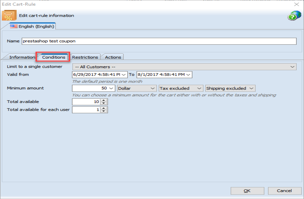304x199 pixels.
Task: Click the Valid from date text 6/29/2017
Action: [x=97, y=74]
